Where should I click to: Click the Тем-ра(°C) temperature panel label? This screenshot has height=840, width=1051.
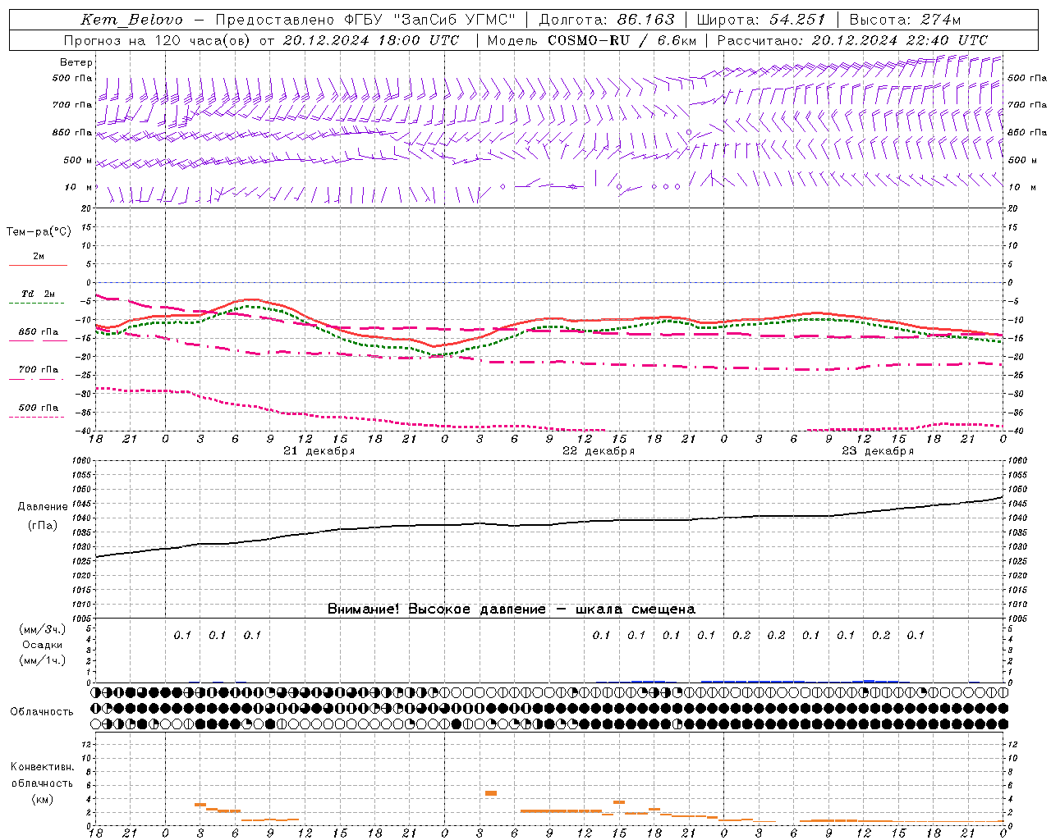(39, 232)
